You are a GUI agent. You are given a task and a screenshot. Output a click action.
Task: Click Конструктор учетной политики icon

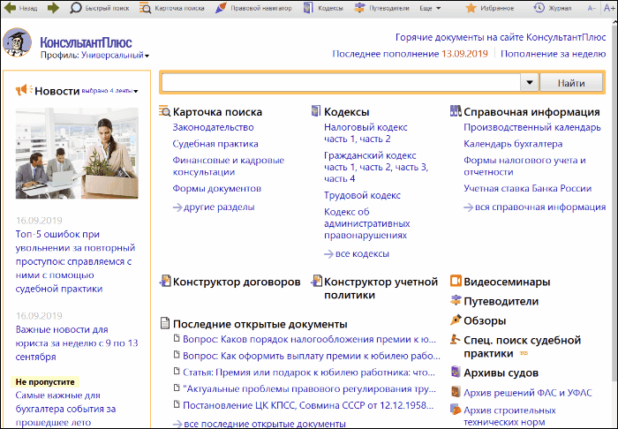(316, 282)
